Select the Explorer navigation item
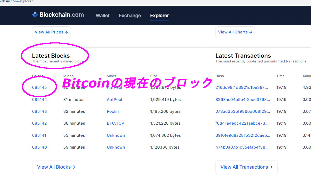Image resolution: width=311 pixels, height=176 pixels. (159, 16)
